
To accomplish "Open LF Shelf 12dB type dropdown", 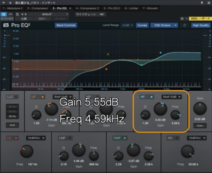I will click(63, 97).
